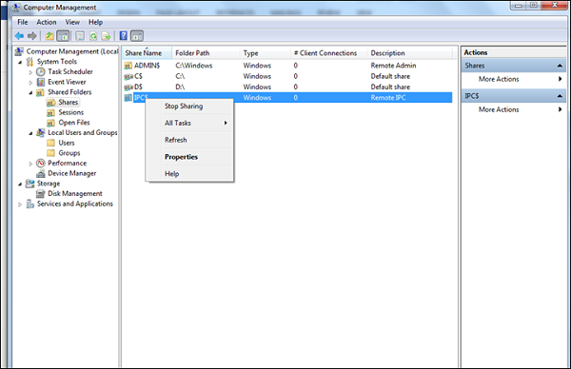Click the Forward arrow toolbar icon
Image resolution: width=571 pixels, height=369 pixels.
32,35
